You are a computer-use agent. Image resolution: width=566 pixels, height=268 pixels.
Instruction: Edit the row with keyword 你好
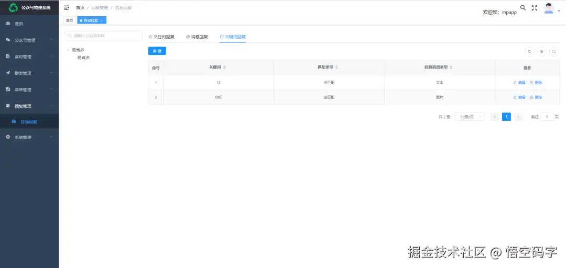519,97
